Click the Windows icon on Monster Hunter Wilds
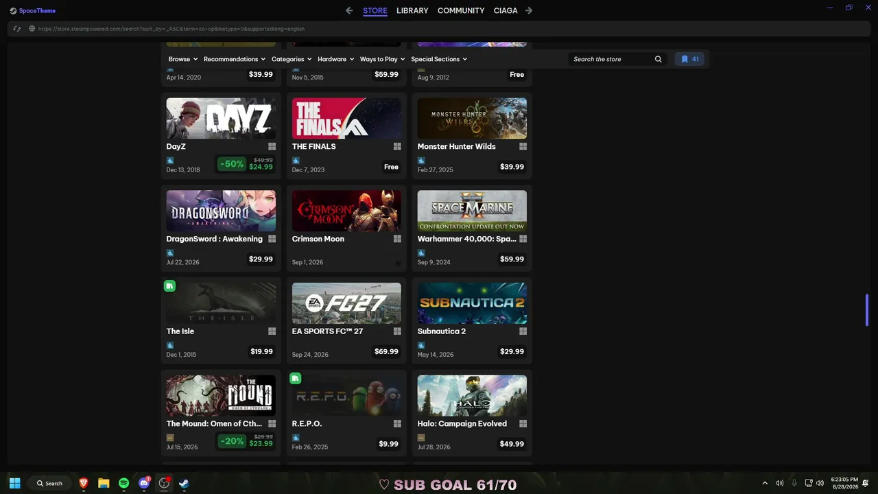 (523, 146)
